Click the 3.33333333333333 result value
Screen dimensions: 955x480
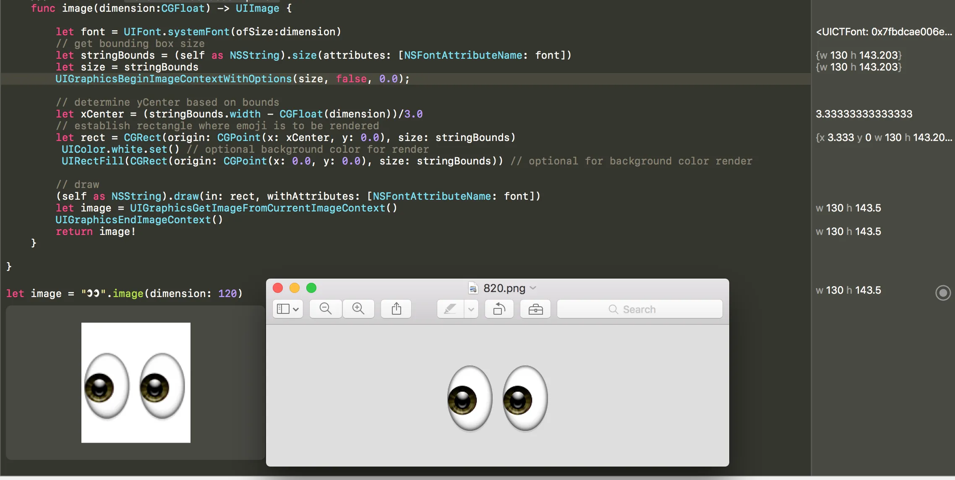point(864,114)
